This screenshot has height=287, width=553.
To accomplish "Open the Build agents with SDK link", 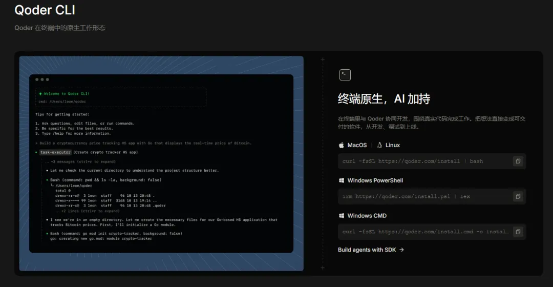I will coord(371,250).
